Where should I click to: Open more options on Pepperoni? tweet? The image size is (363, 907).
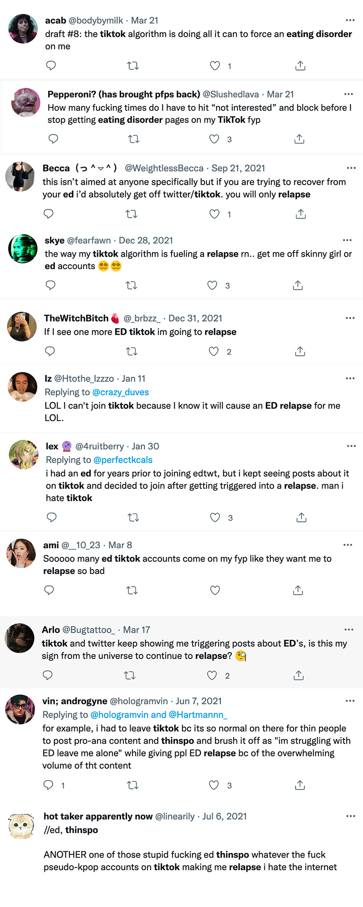pyautogui.click(x=348, y=94)
